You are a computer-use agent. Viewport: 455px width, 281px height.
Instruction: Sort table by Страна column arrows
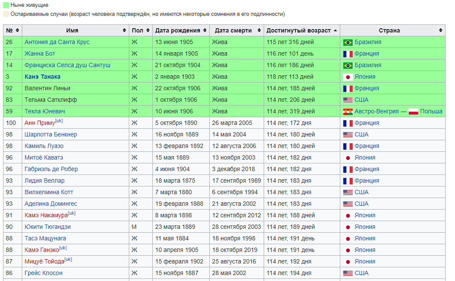tap(440, 30)
